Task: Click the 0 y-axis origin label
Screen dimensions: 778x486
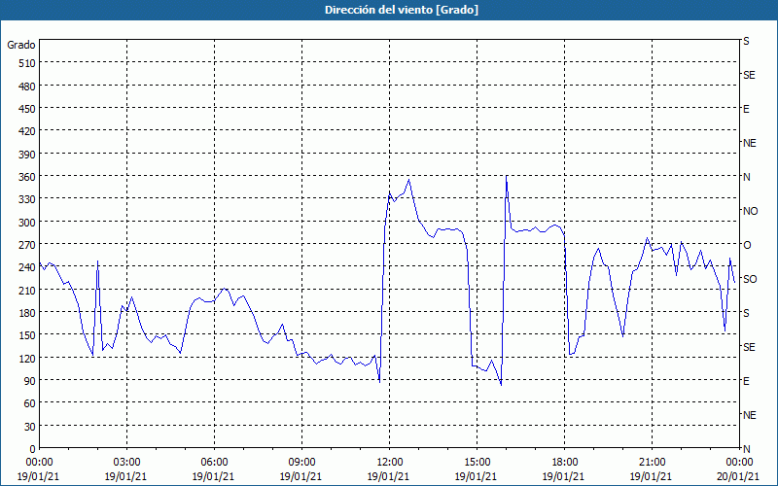Action: click(33, 449)
